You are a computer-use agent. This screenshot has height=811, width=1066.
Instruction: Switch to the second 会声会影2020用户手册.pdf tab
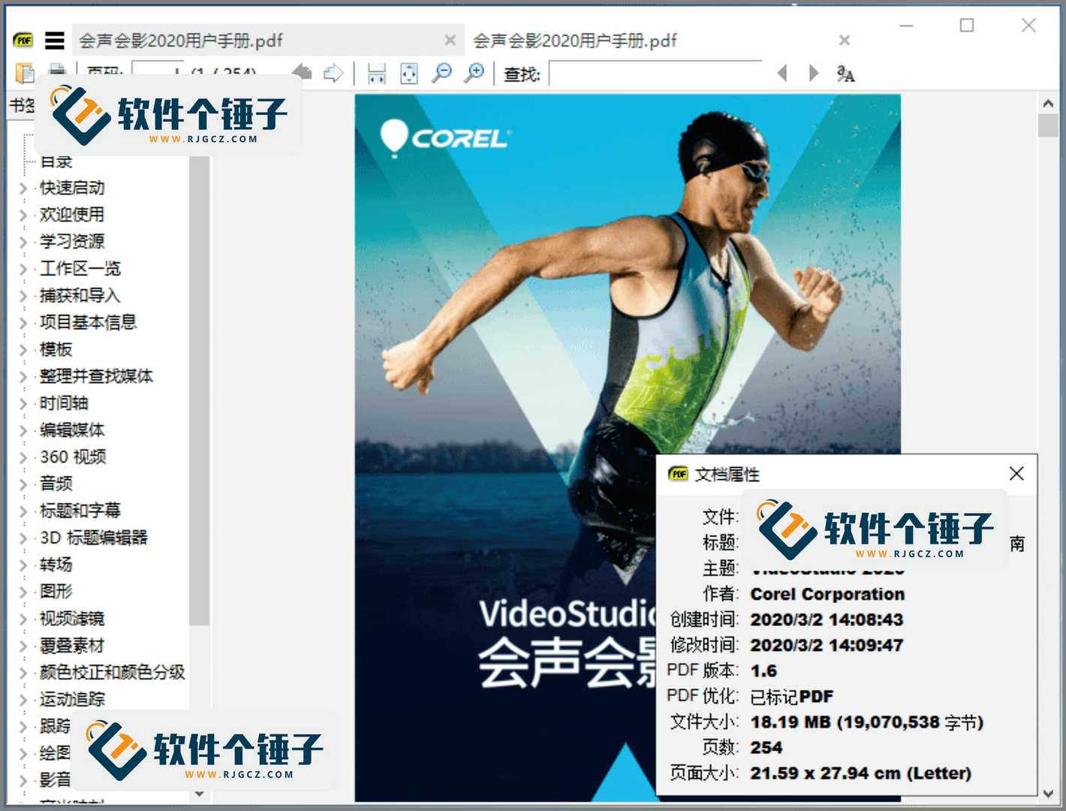point(661,41)
